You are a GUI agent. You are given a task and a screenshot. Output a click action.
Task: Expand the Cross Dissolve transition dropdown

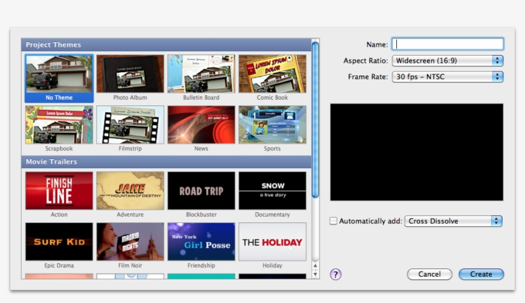coord(453,221)
